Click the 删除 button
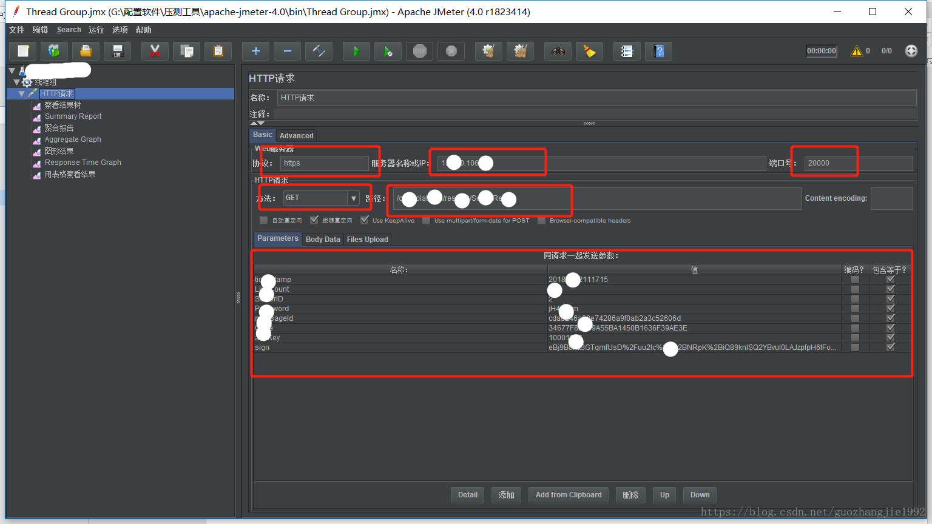 (630, 495)
